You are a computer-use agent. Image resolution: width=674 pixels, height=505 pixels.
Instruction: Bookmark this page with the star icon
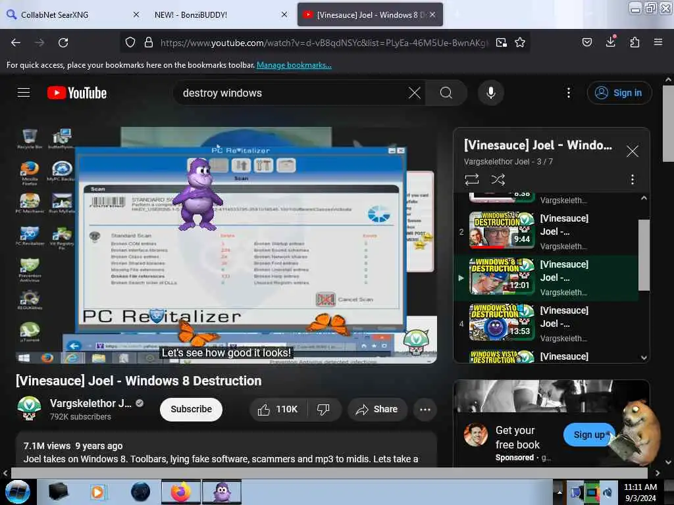click(520, 43)
